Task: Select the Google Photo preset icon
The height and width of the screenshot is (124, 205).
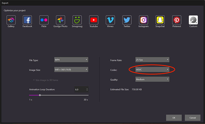Action: (61, 20)
